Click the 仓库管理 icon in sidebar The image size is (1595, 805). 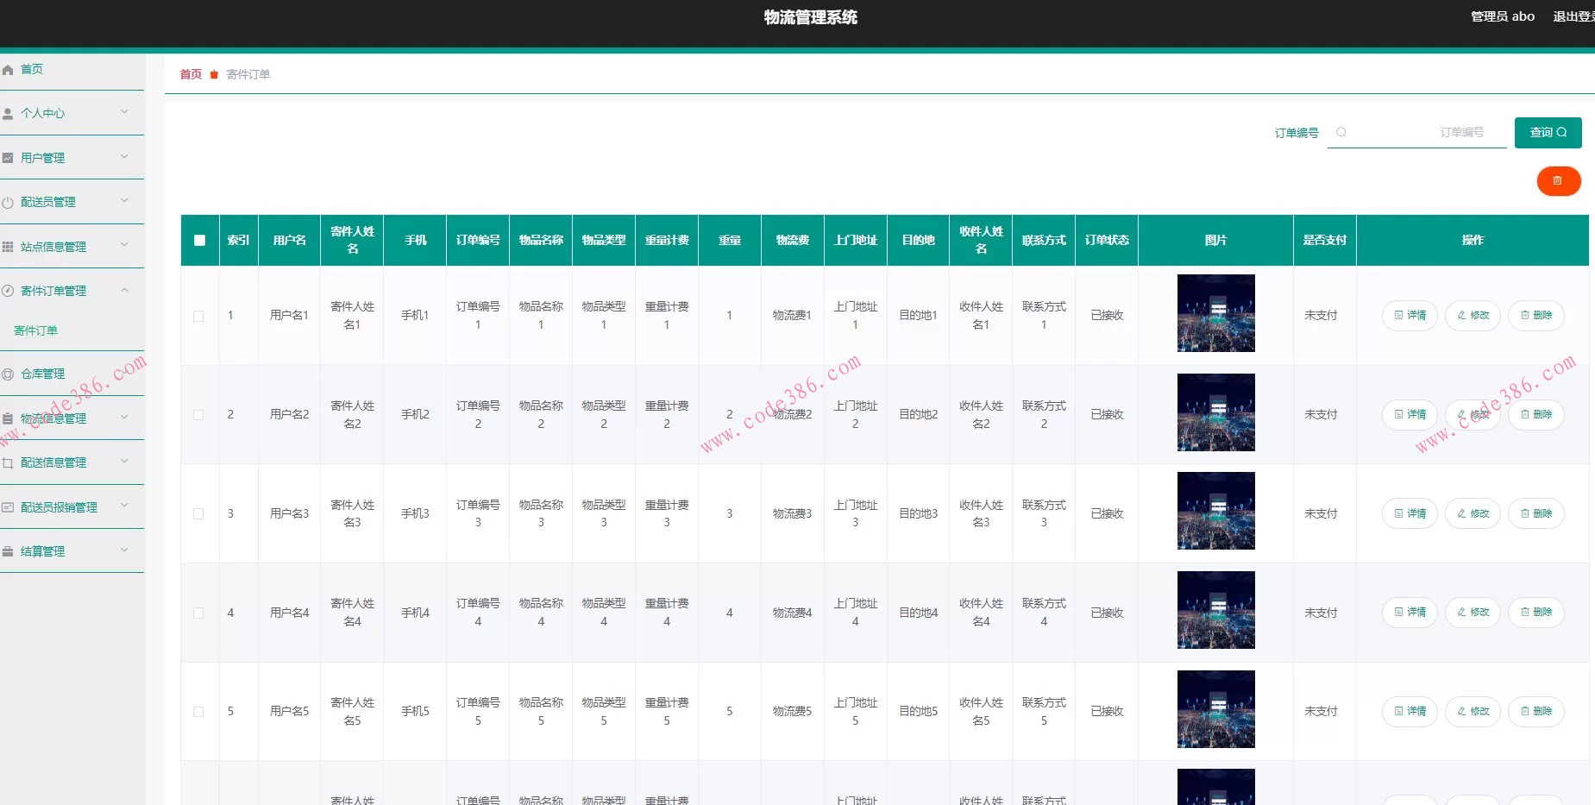point(8,374)
